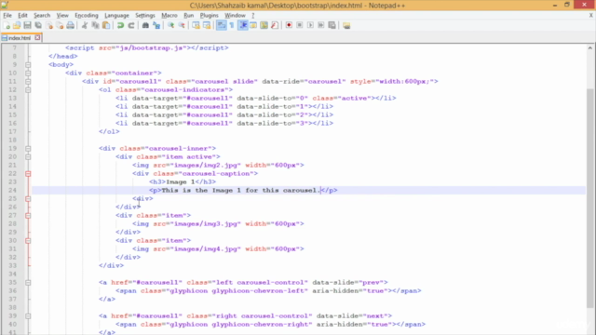Collapse carousel-indicators ol fold on line 12
Viewport: 596px width, 335px height.
(28, 89)
